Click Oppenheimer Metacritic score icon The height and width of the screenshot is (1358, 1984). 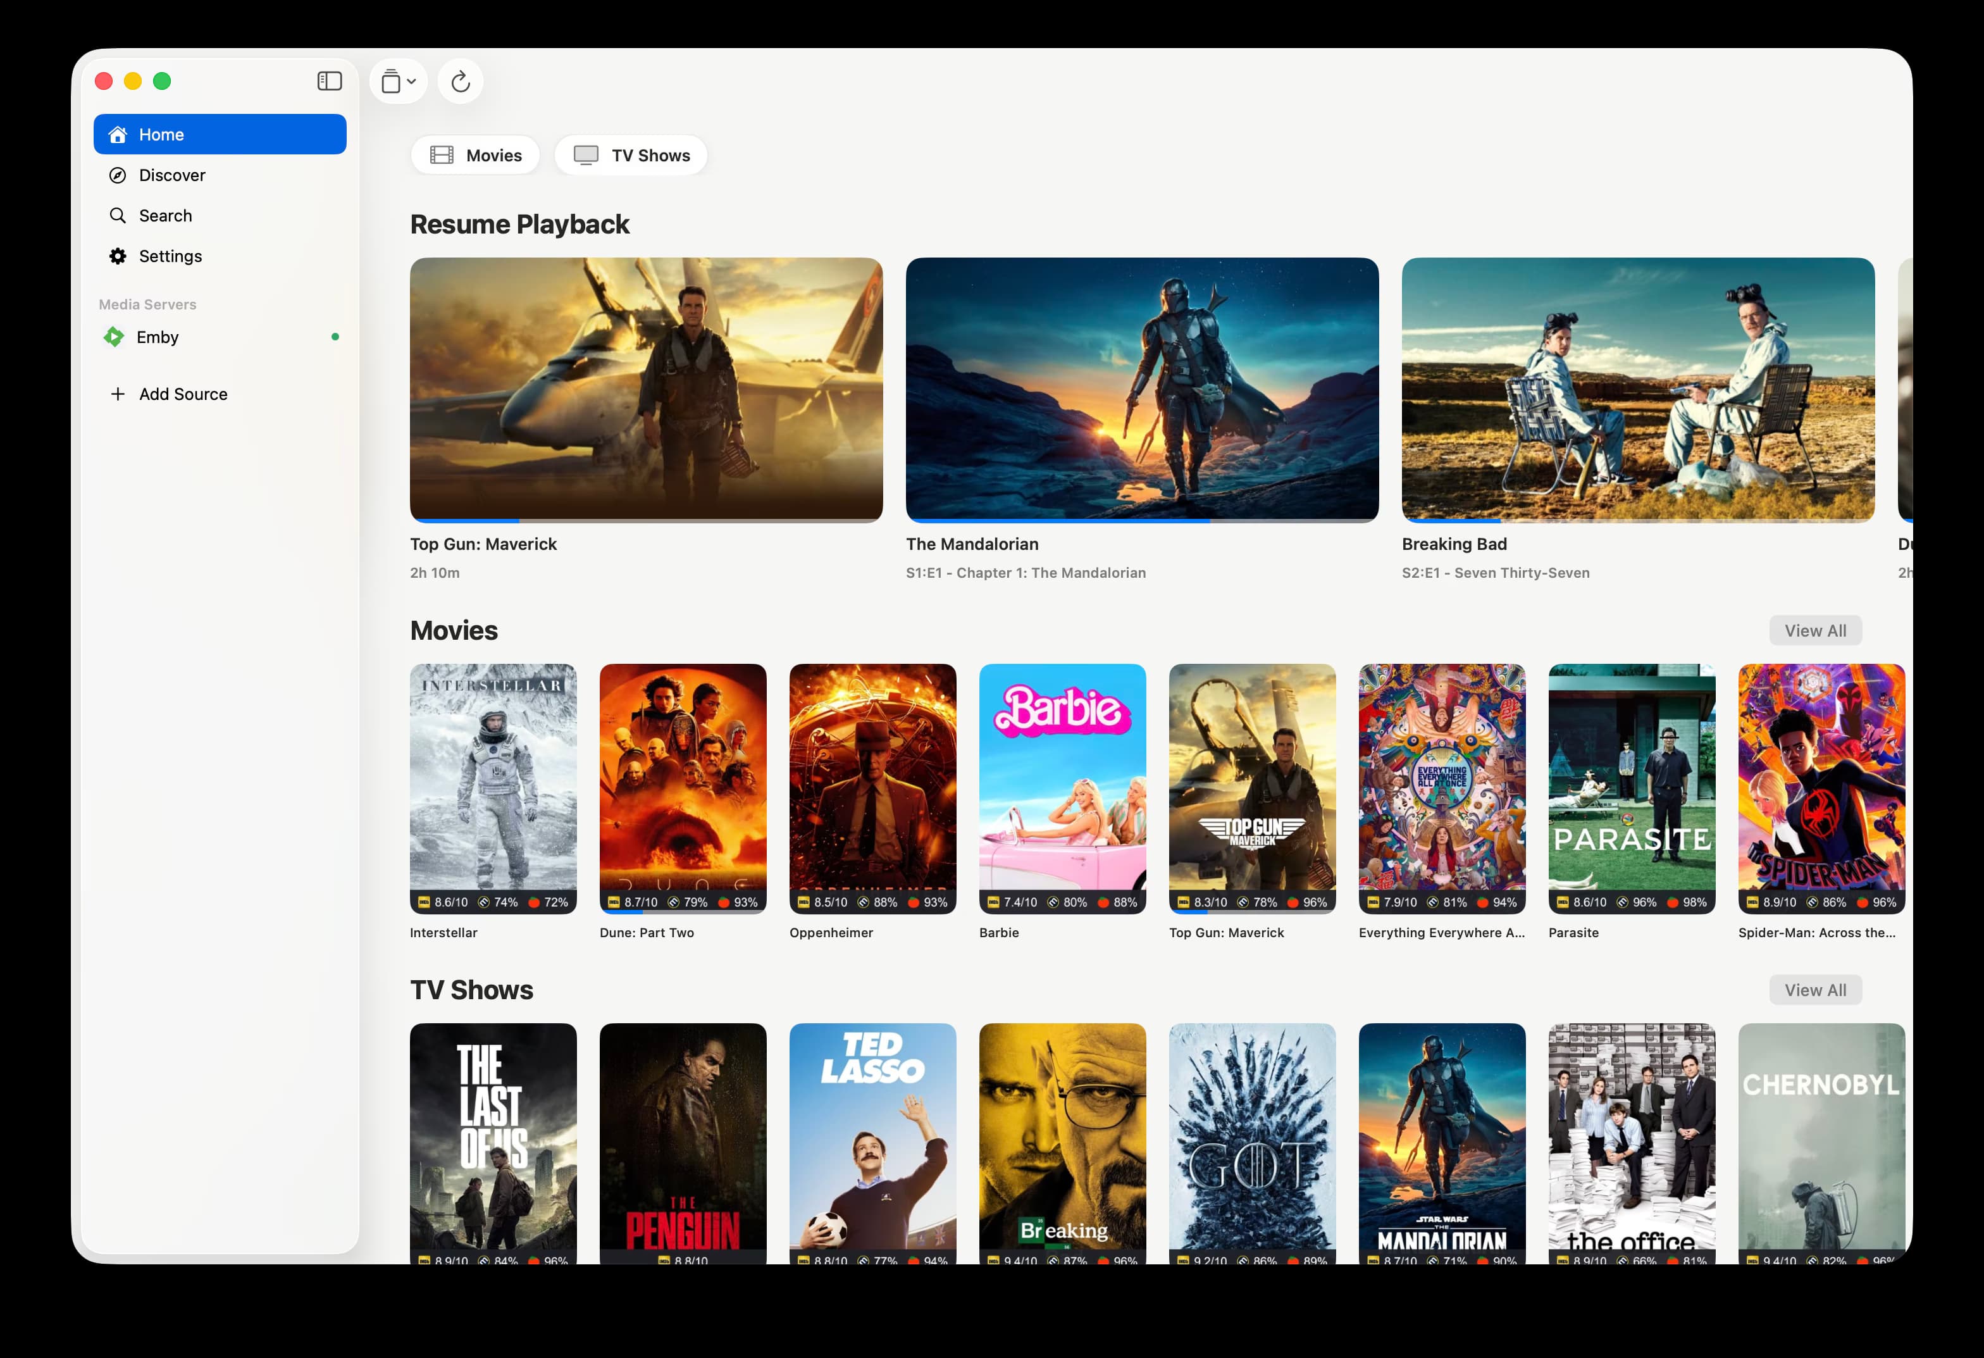(x=863, y=902)
